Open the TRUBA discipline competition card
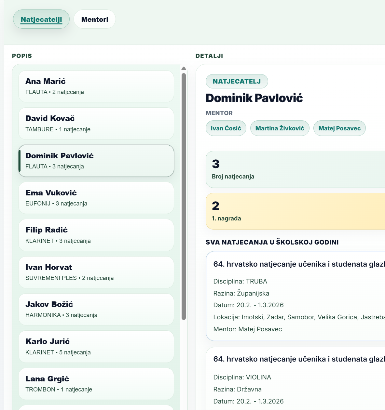This screenshot has width=385, height=410. (295, 296)
